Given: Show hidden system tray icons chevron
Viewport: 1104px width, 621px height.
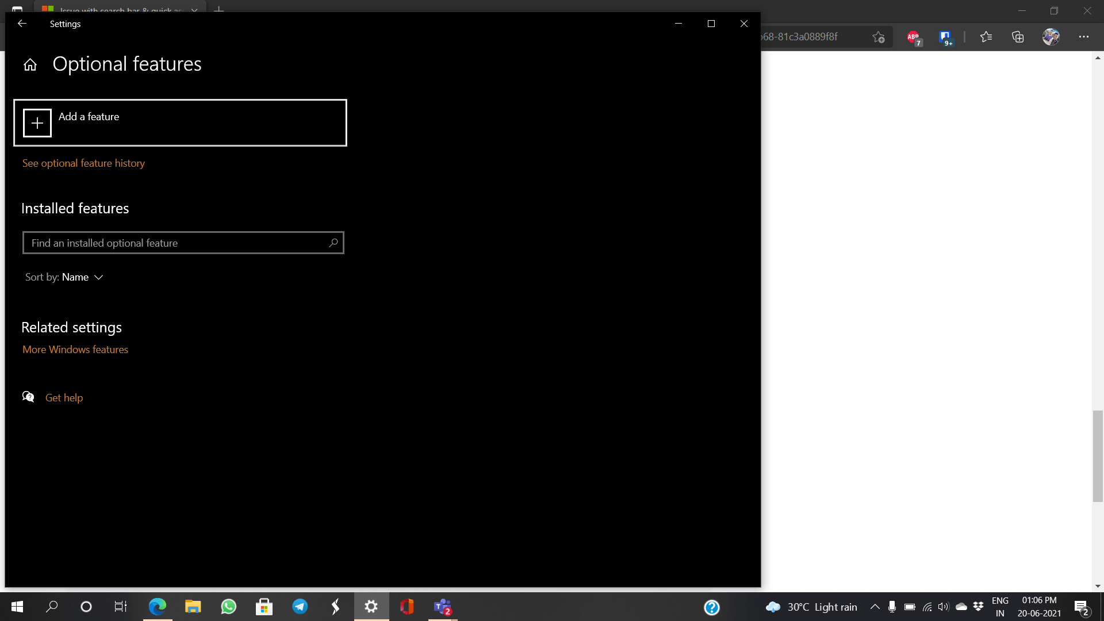Looking at the screenshot, I should click(x=875, y=607).
